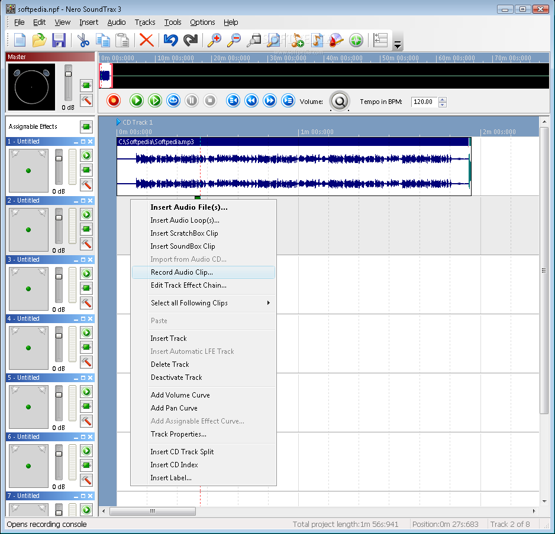Expand the Select all Following Clips submenu
This screenshot has width=555, height=534.
click(x=204, y=303)
